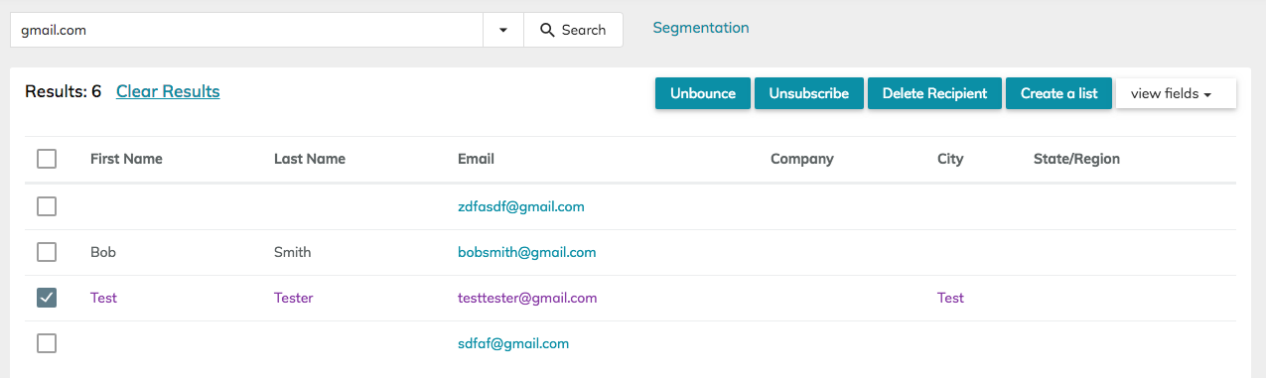Open the bobsmith@gmail.com email link
Image resolution: width=1266 pixels, height=378 pixels.
[527, 252]
